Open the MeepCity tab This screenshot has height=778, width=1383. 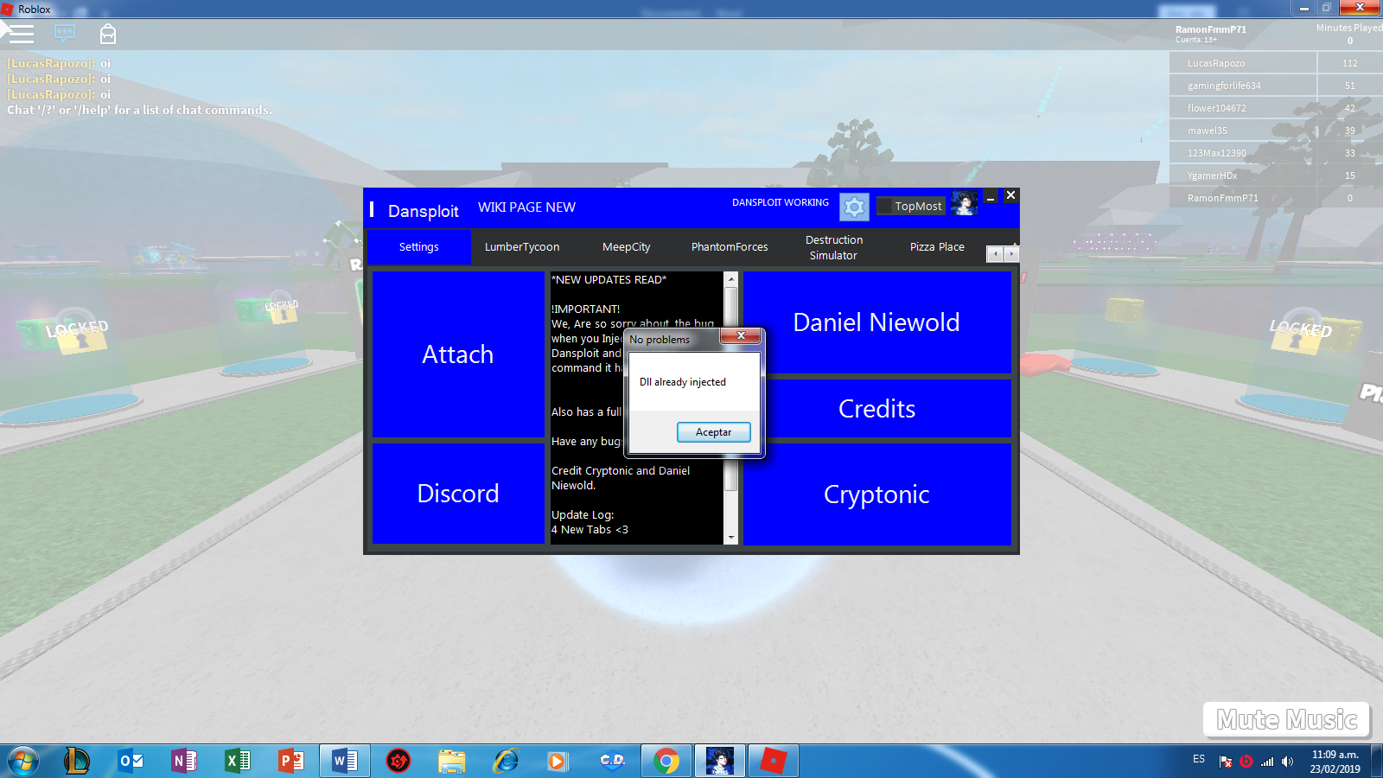click(627, 247)
